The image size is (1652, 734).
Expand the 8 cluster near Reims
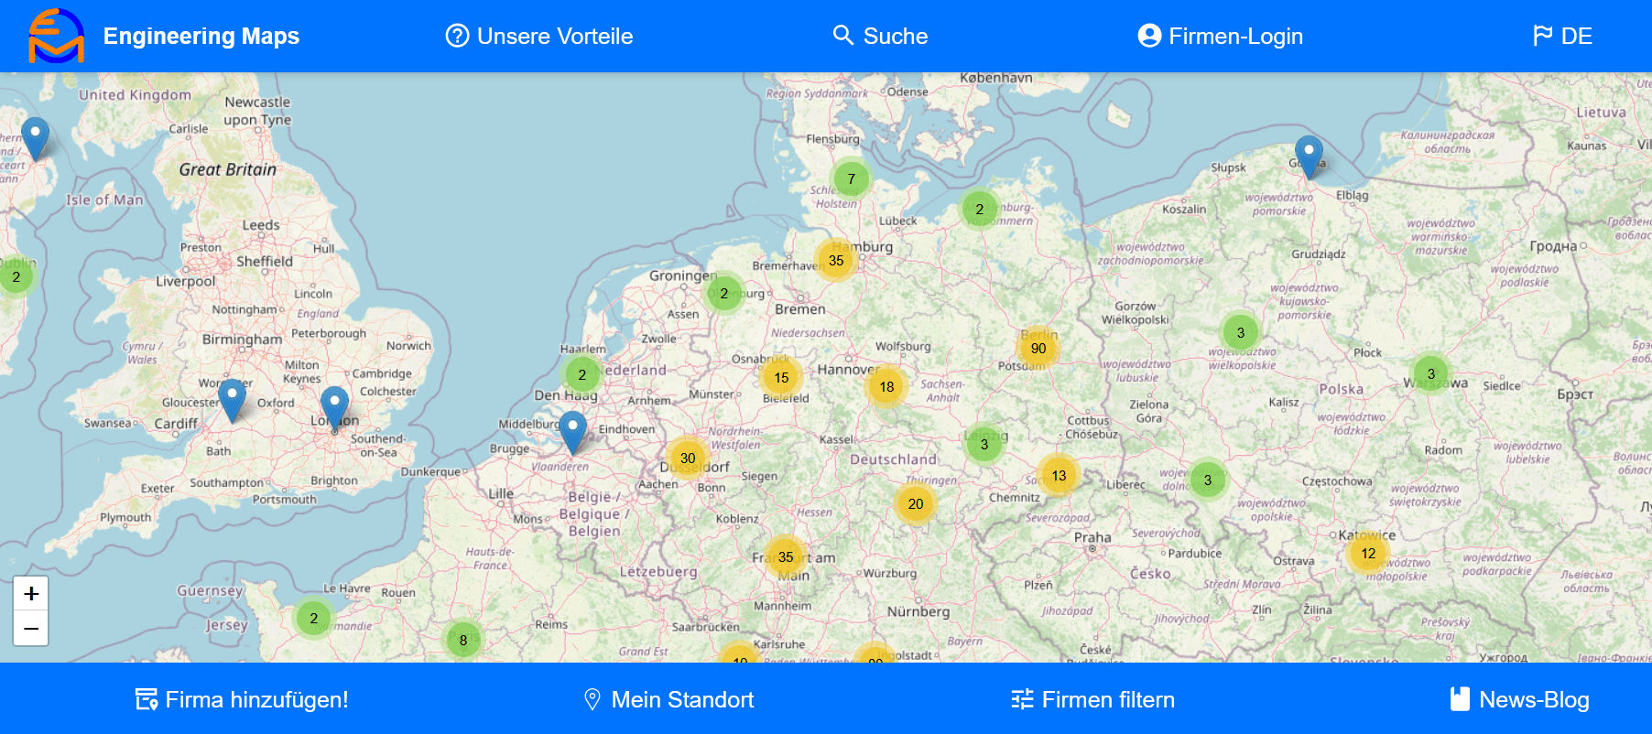463,641
